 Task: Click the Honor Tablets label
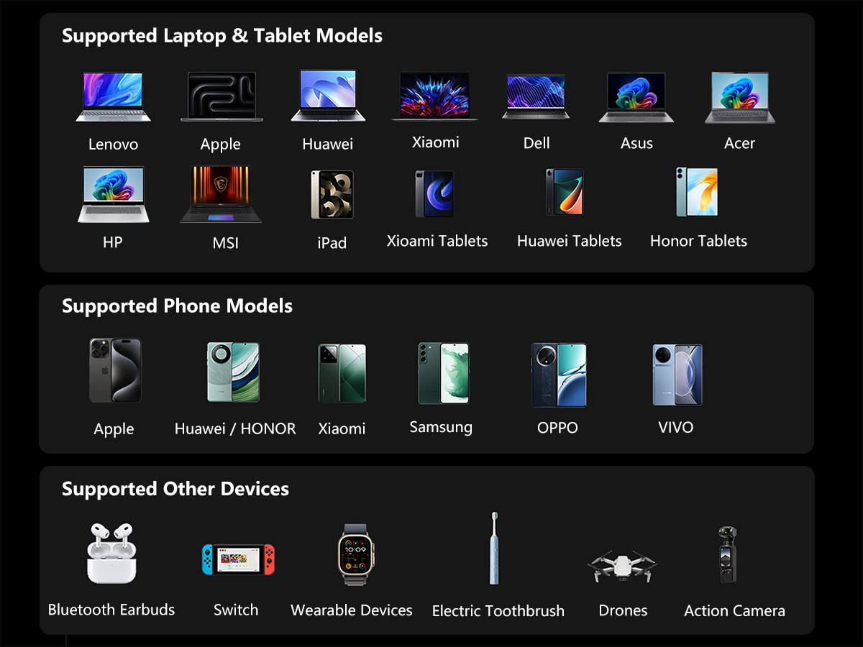[698, 241]
